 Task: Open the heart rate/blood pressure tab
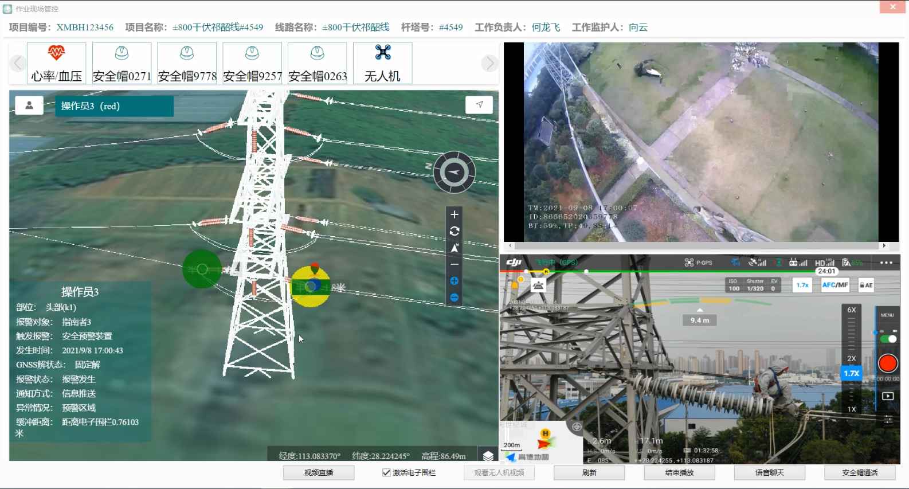click(56, 63)
